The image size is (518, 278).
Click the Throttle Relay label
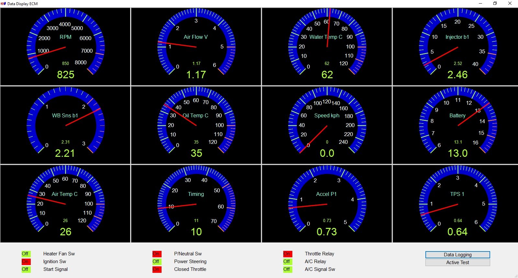319,254
